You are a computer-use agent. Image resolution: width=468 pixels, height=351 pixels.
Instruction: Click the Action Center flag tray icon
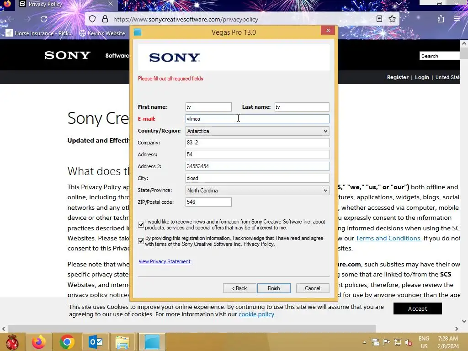coord(387,342)
